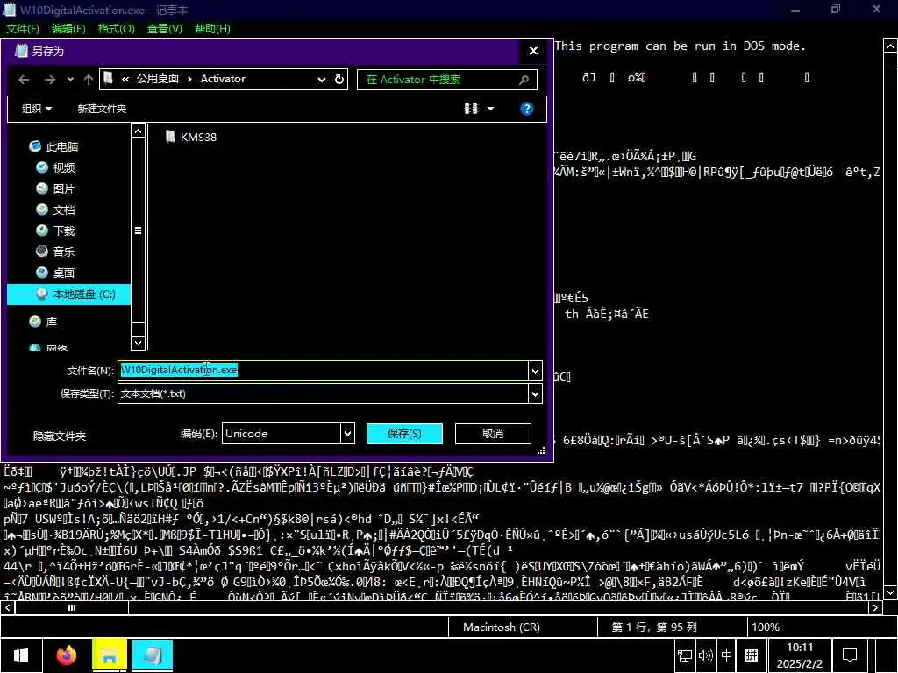Viewport: 898px width, 673px height.
Task: Select 此电脑 in navigation pane
Action: [x=53, y=147]
